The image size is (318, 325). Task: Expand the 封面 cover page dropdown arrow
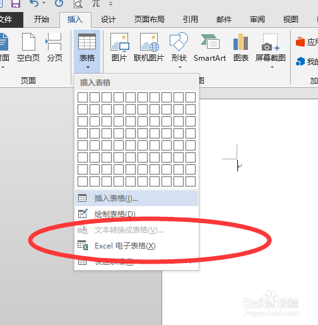3,68
